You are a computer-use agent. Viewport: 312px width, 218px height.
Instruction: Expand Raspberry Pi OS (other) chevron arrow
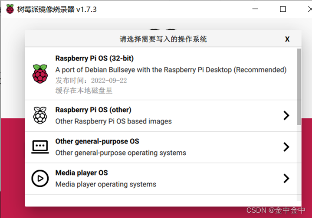point(286,115)
